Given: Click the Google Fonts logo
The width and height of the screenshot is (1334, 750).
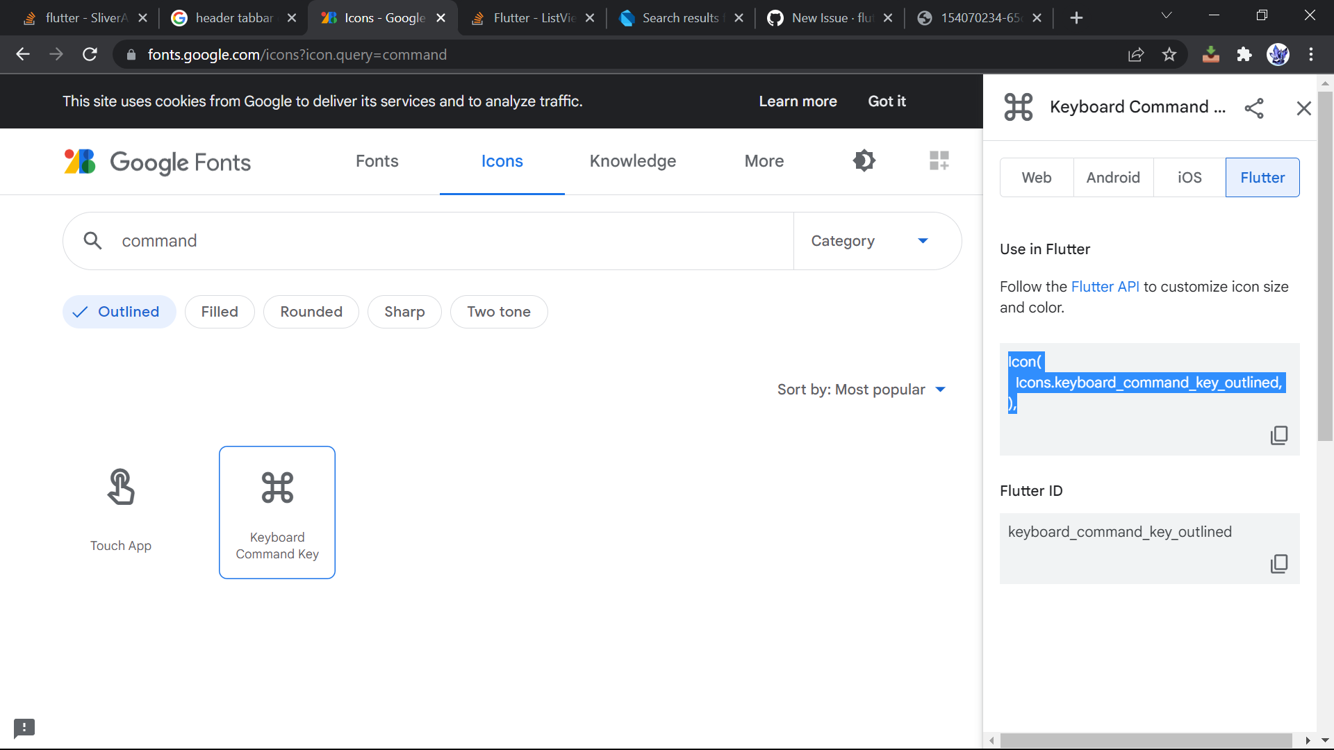Looking at the screenshot, I should (x=156, y=162).
